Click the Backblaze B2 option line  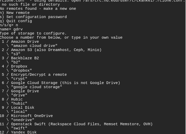[25, 58]
